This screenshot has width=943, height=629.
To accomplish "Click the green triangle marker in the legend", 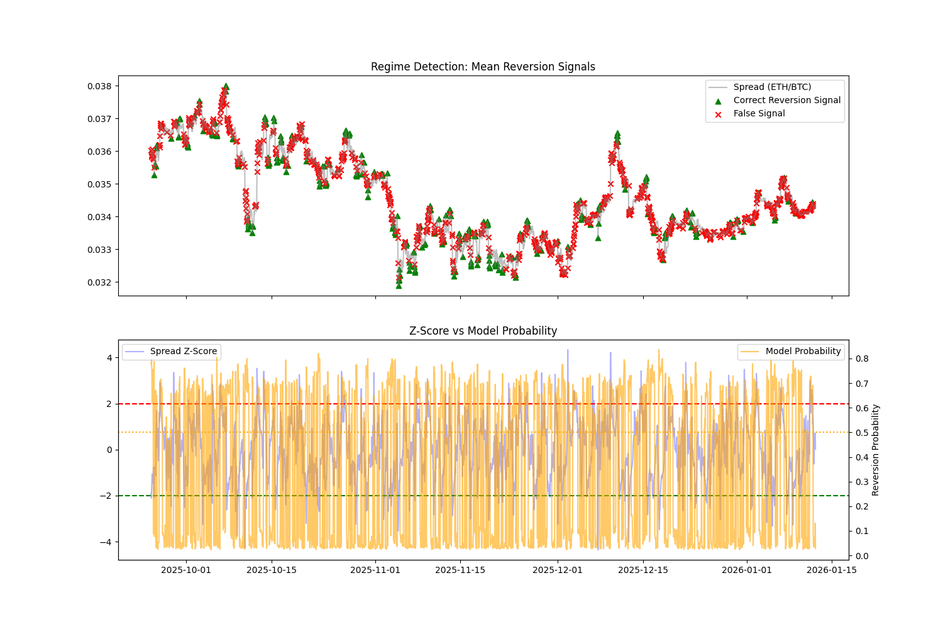I will pyautogui.click(x=718, y=101).
